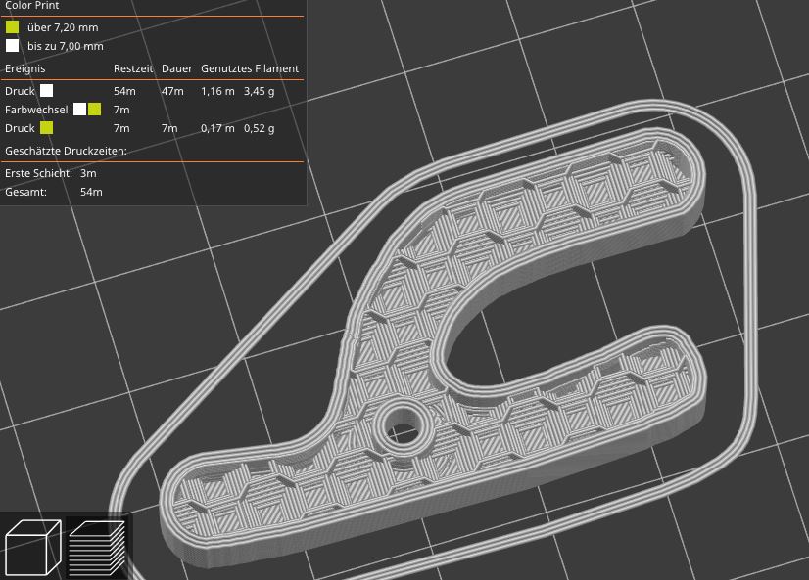809x580 pixels.
Task: Select the green swatch next to second Druck
Action: pos(46,128)
